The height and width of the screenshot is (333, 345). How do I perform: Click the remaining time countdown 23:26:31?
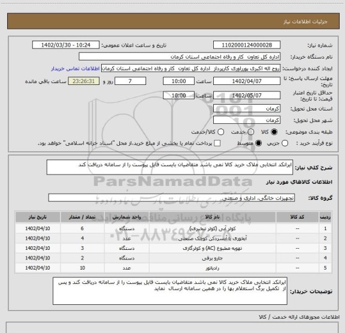[84, 81]
